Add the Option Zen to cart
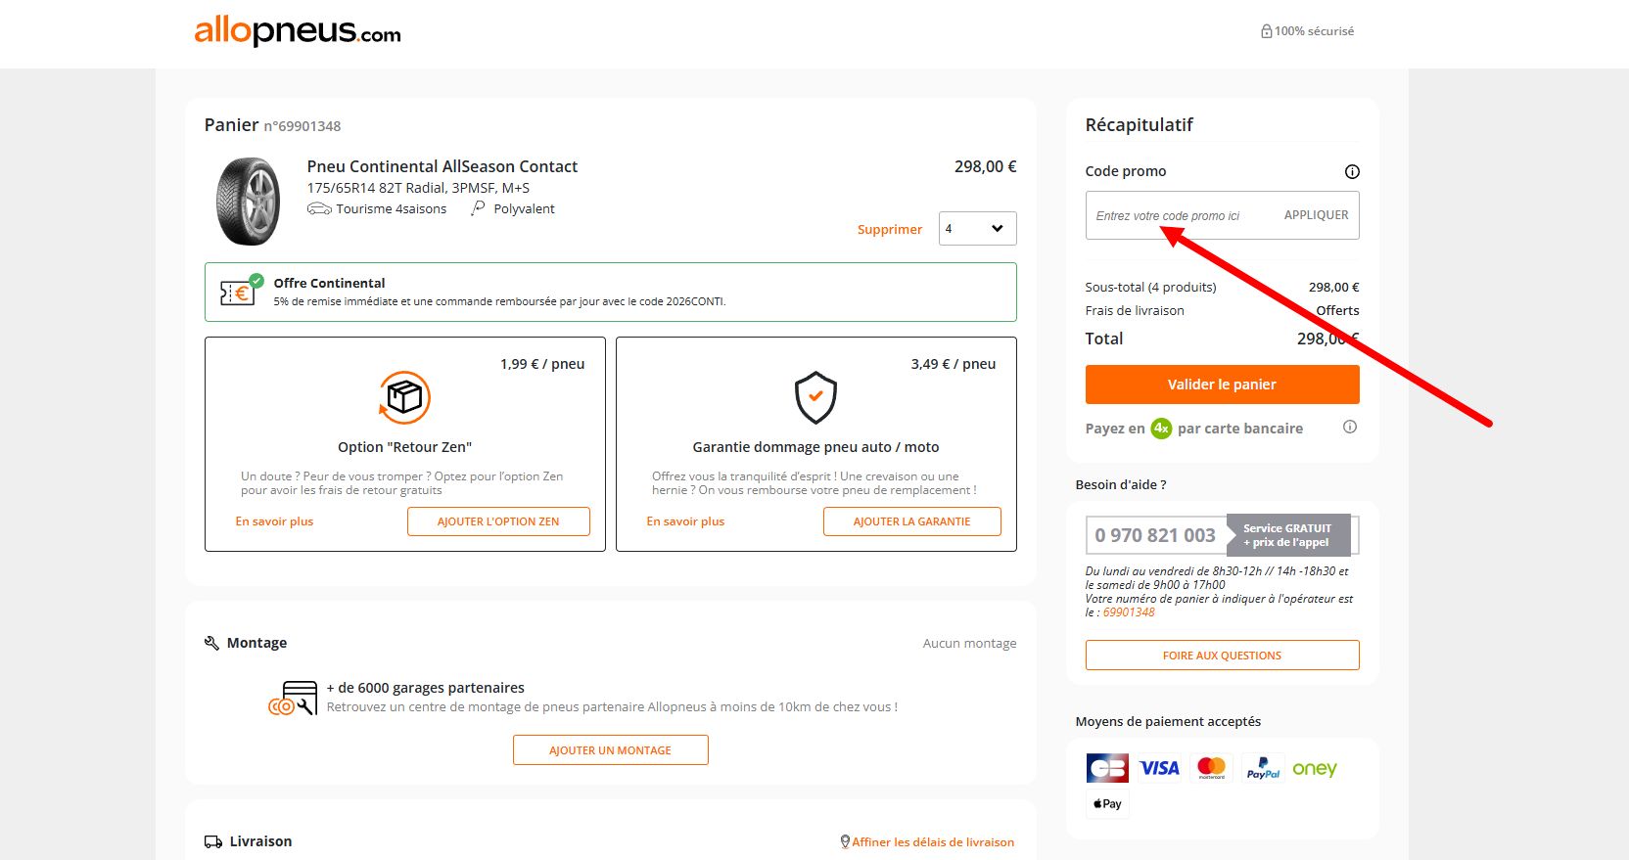 coord(498,521)
